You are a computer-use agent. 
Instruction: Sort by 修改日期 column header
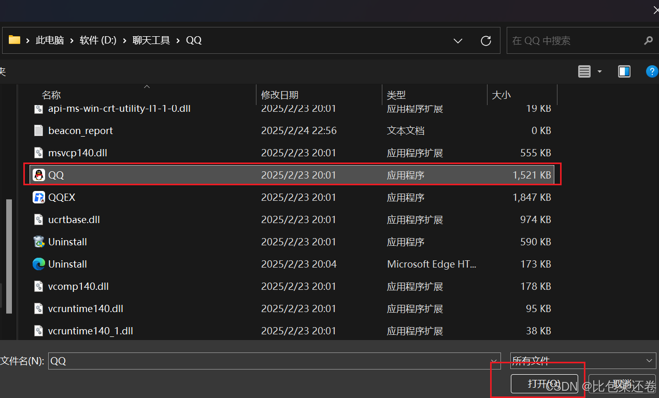click(280, 95)
